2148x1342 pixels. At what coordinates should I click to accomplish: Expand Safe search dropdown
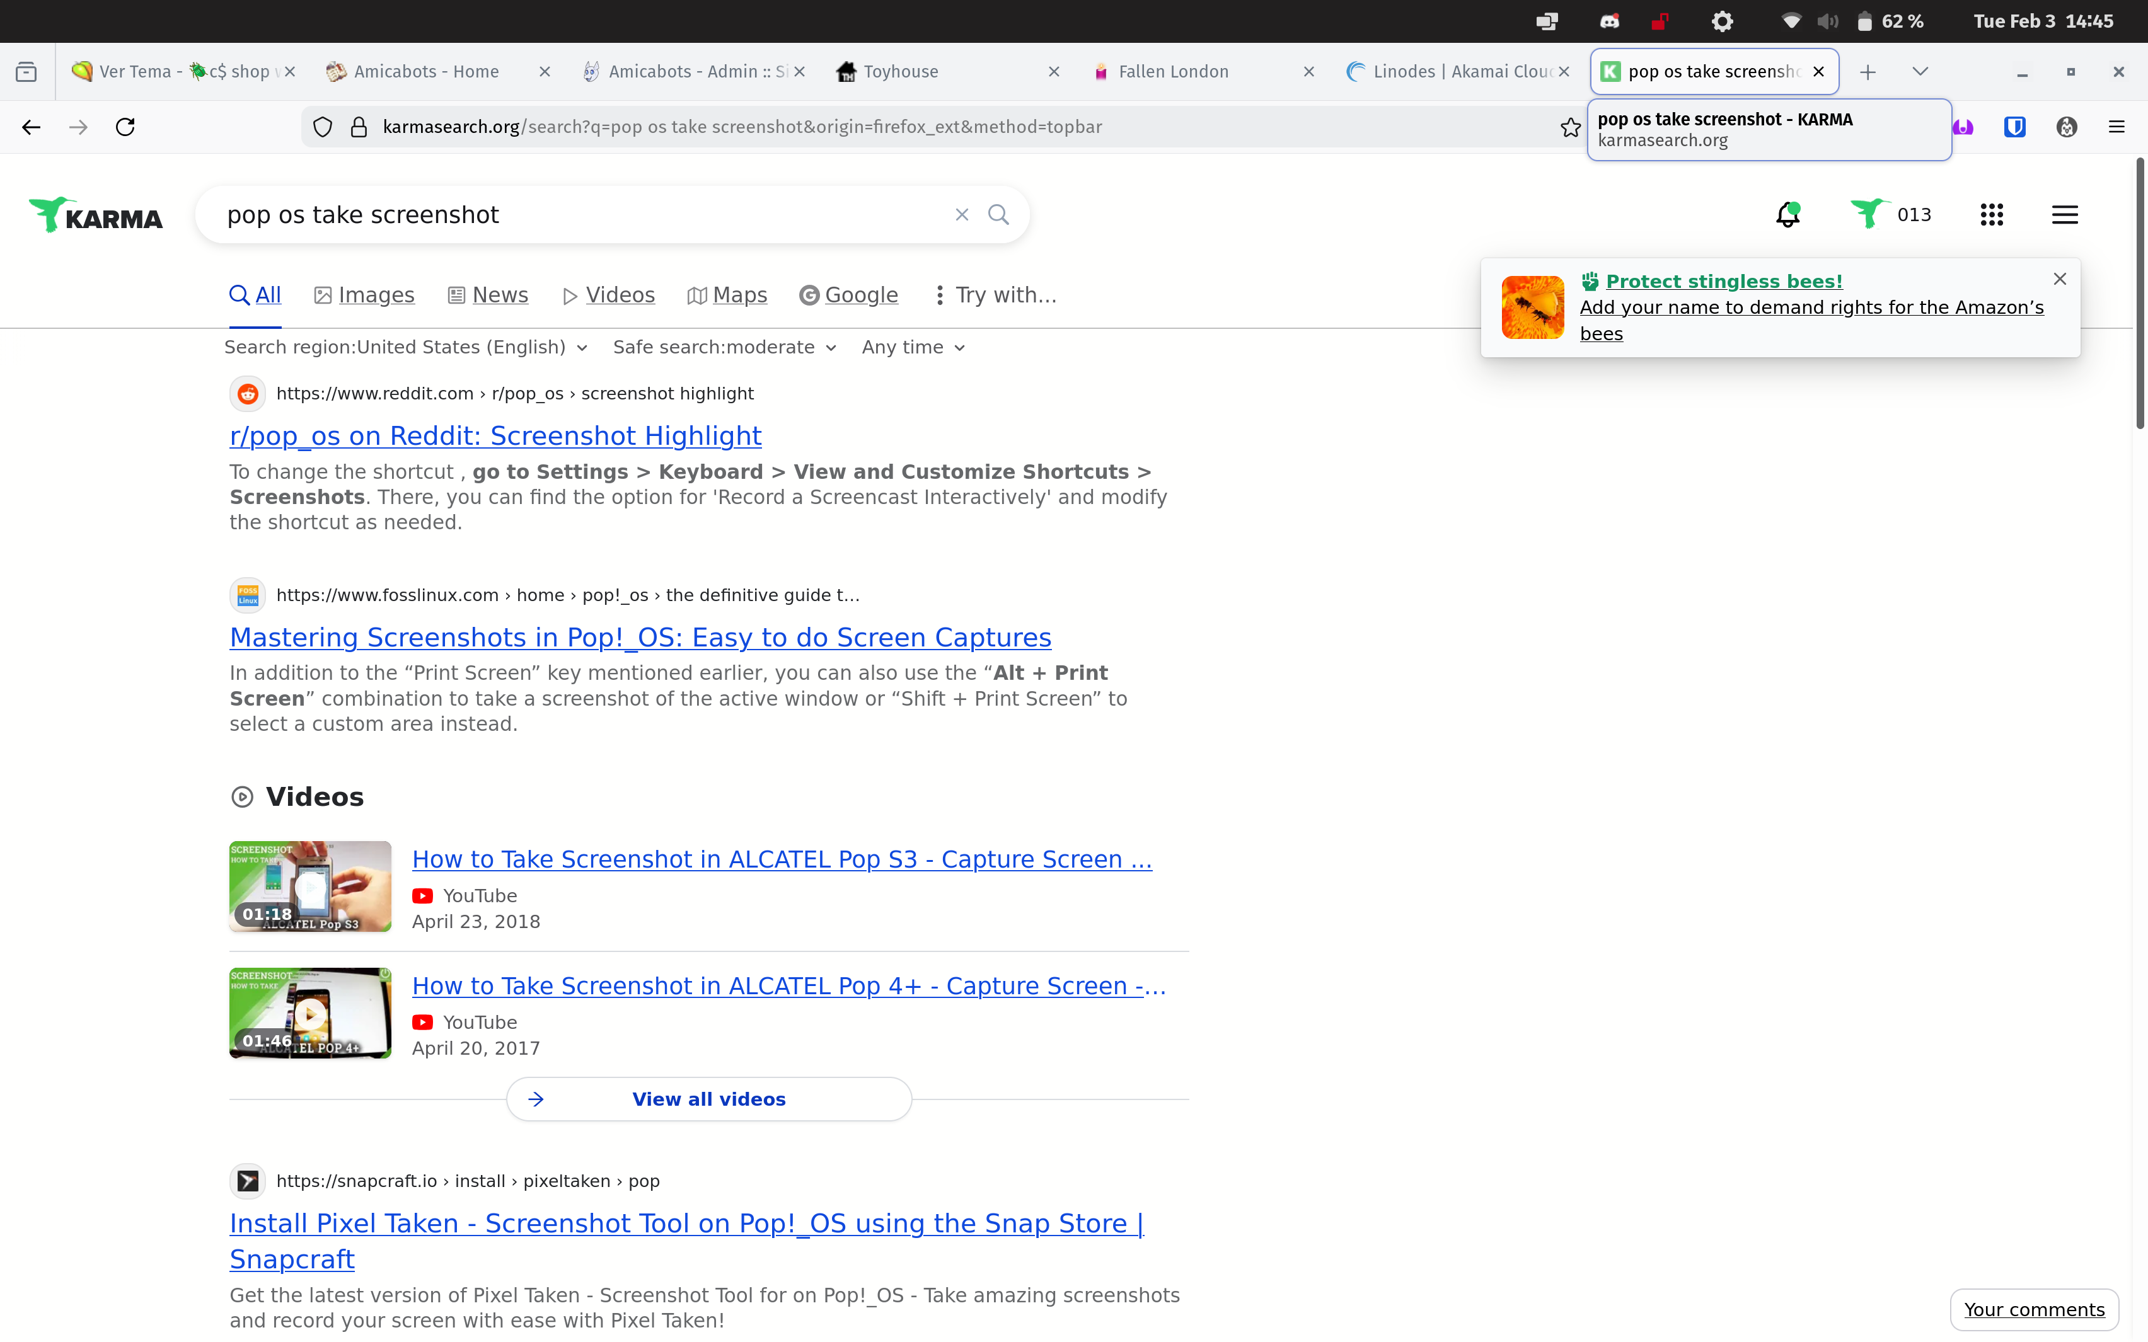click(x=724, y=347)
